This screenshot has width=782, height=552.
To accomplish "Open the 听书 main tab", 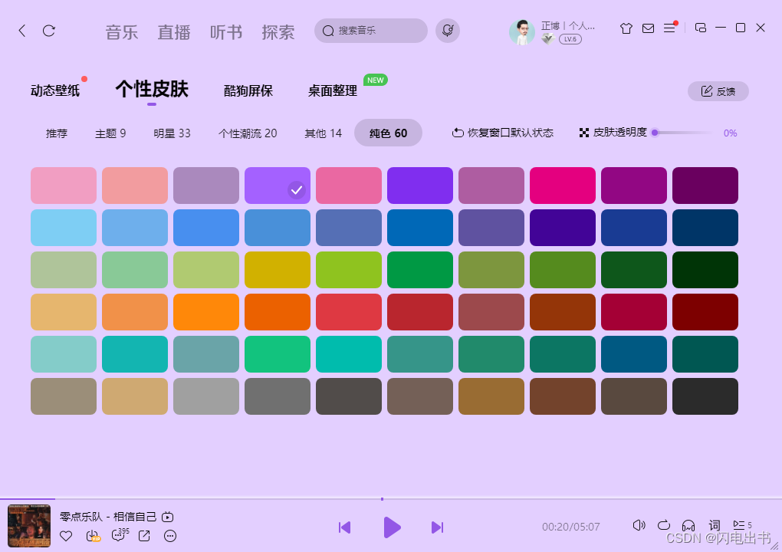I will [x=226, y=32].
